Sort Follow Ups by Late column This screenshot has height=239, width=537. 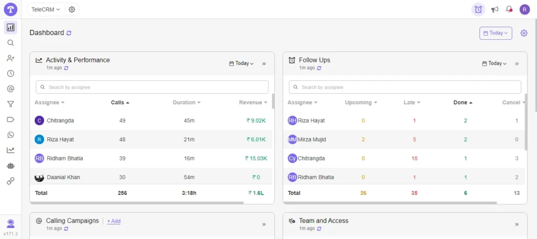412,102
